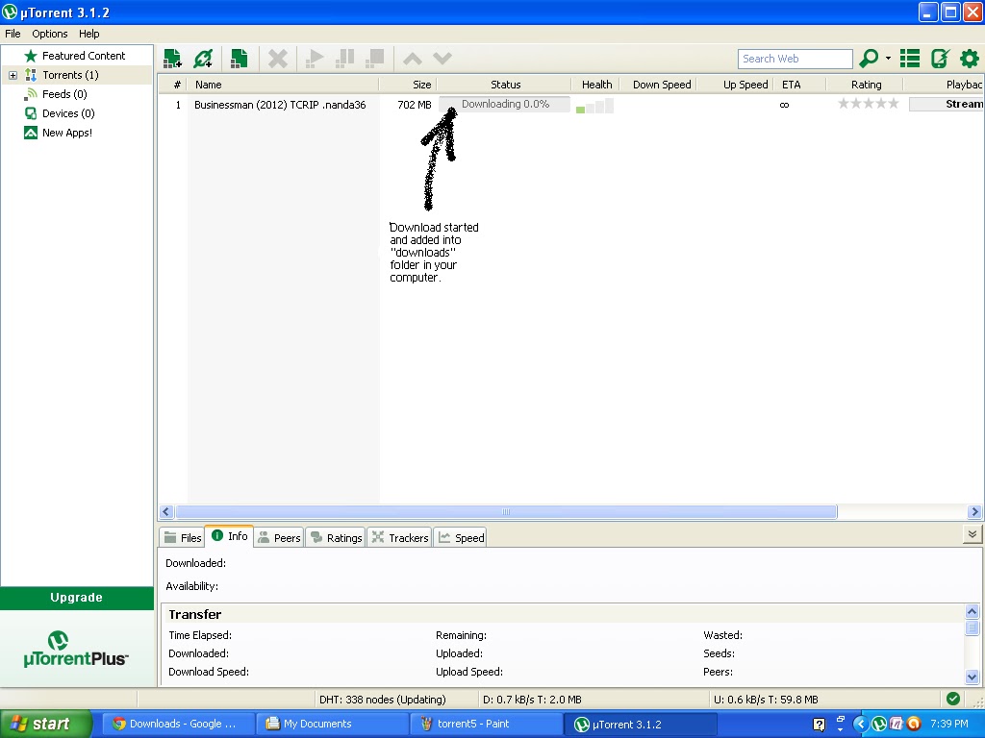Click Move Down Queue arrow icon
Screen dimensions: 985x738
[x=442, y=59]
